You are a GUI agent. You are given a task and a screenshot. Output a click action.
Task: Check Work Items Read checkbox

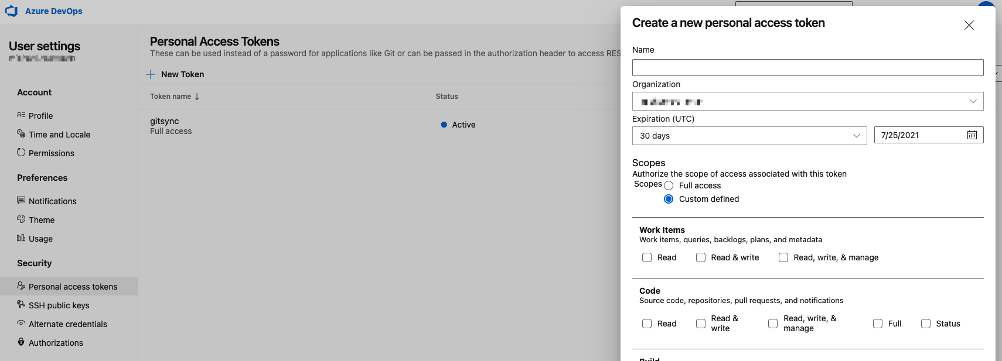pos(647,257)
